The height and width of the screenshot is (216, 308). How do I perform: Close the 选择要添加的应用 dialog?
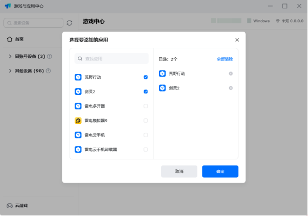237,40
